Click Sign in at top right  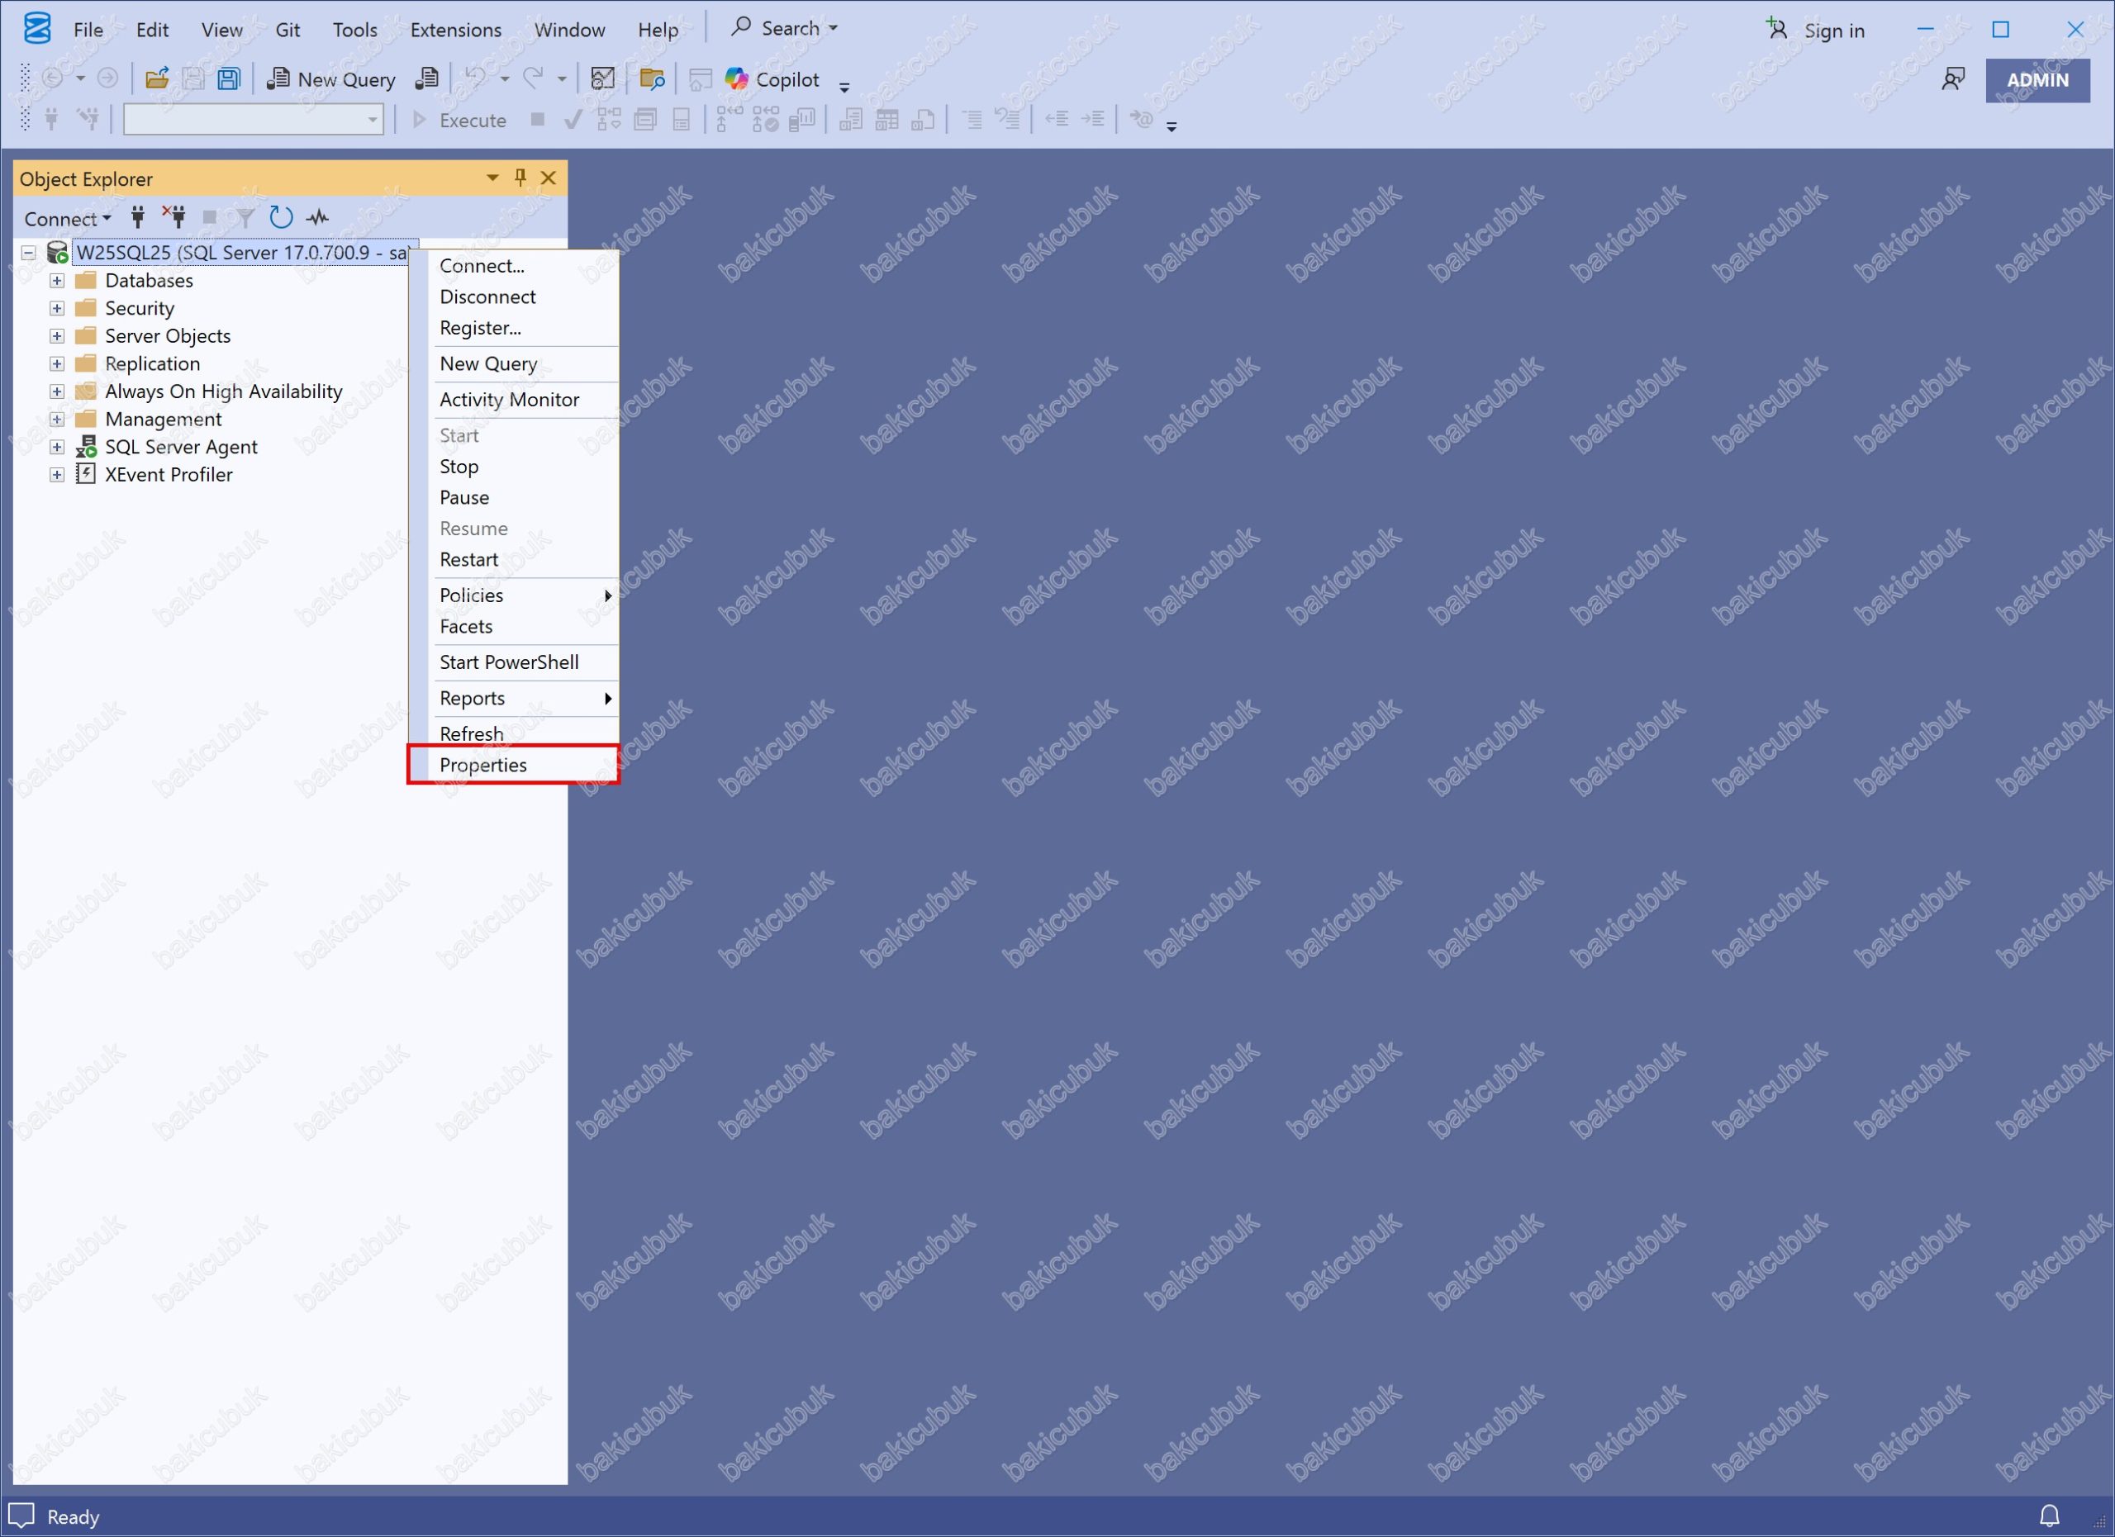pyautogui.click(x=1816, y=30)
